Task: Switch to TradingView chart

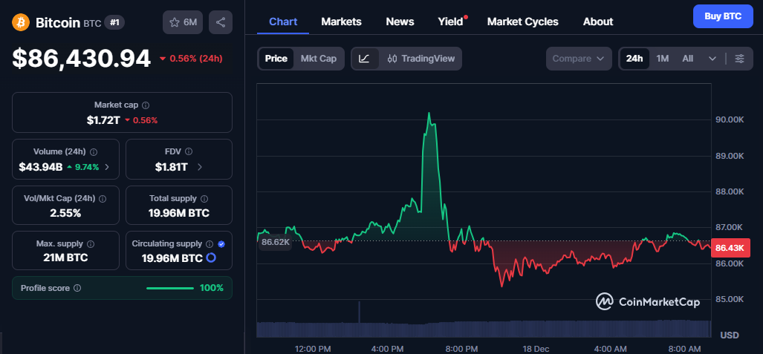Action: 421,59
